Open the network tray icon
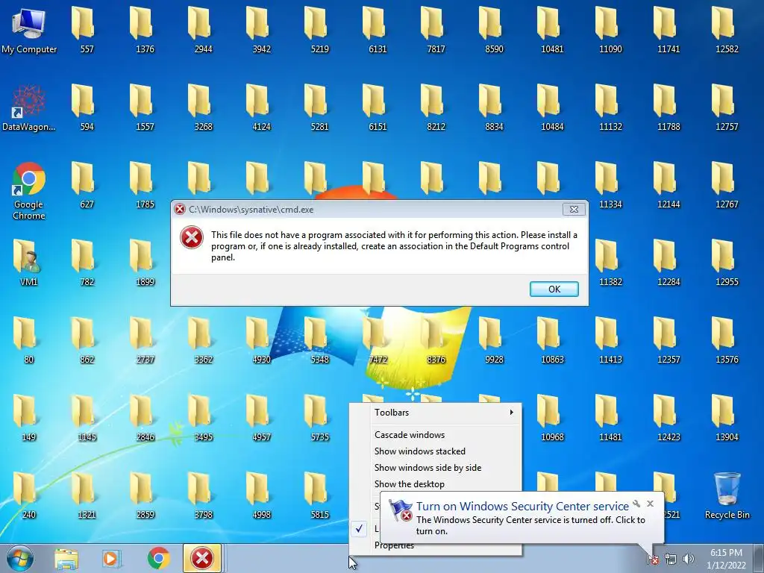The width and height of the screenshot is (764, 573). pyautogui.click(x=671, y=560)
